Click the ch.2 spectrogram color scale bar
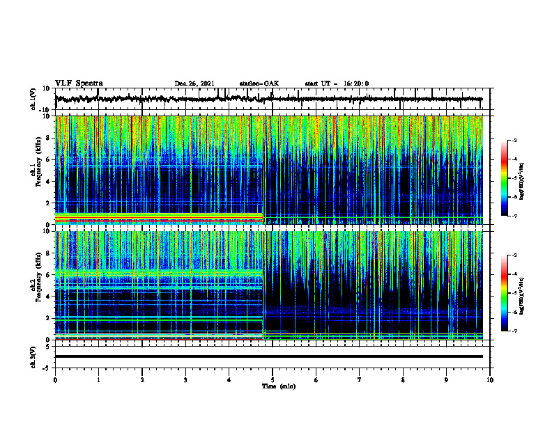Screen dimensions: 552x426 click(505, 293)
